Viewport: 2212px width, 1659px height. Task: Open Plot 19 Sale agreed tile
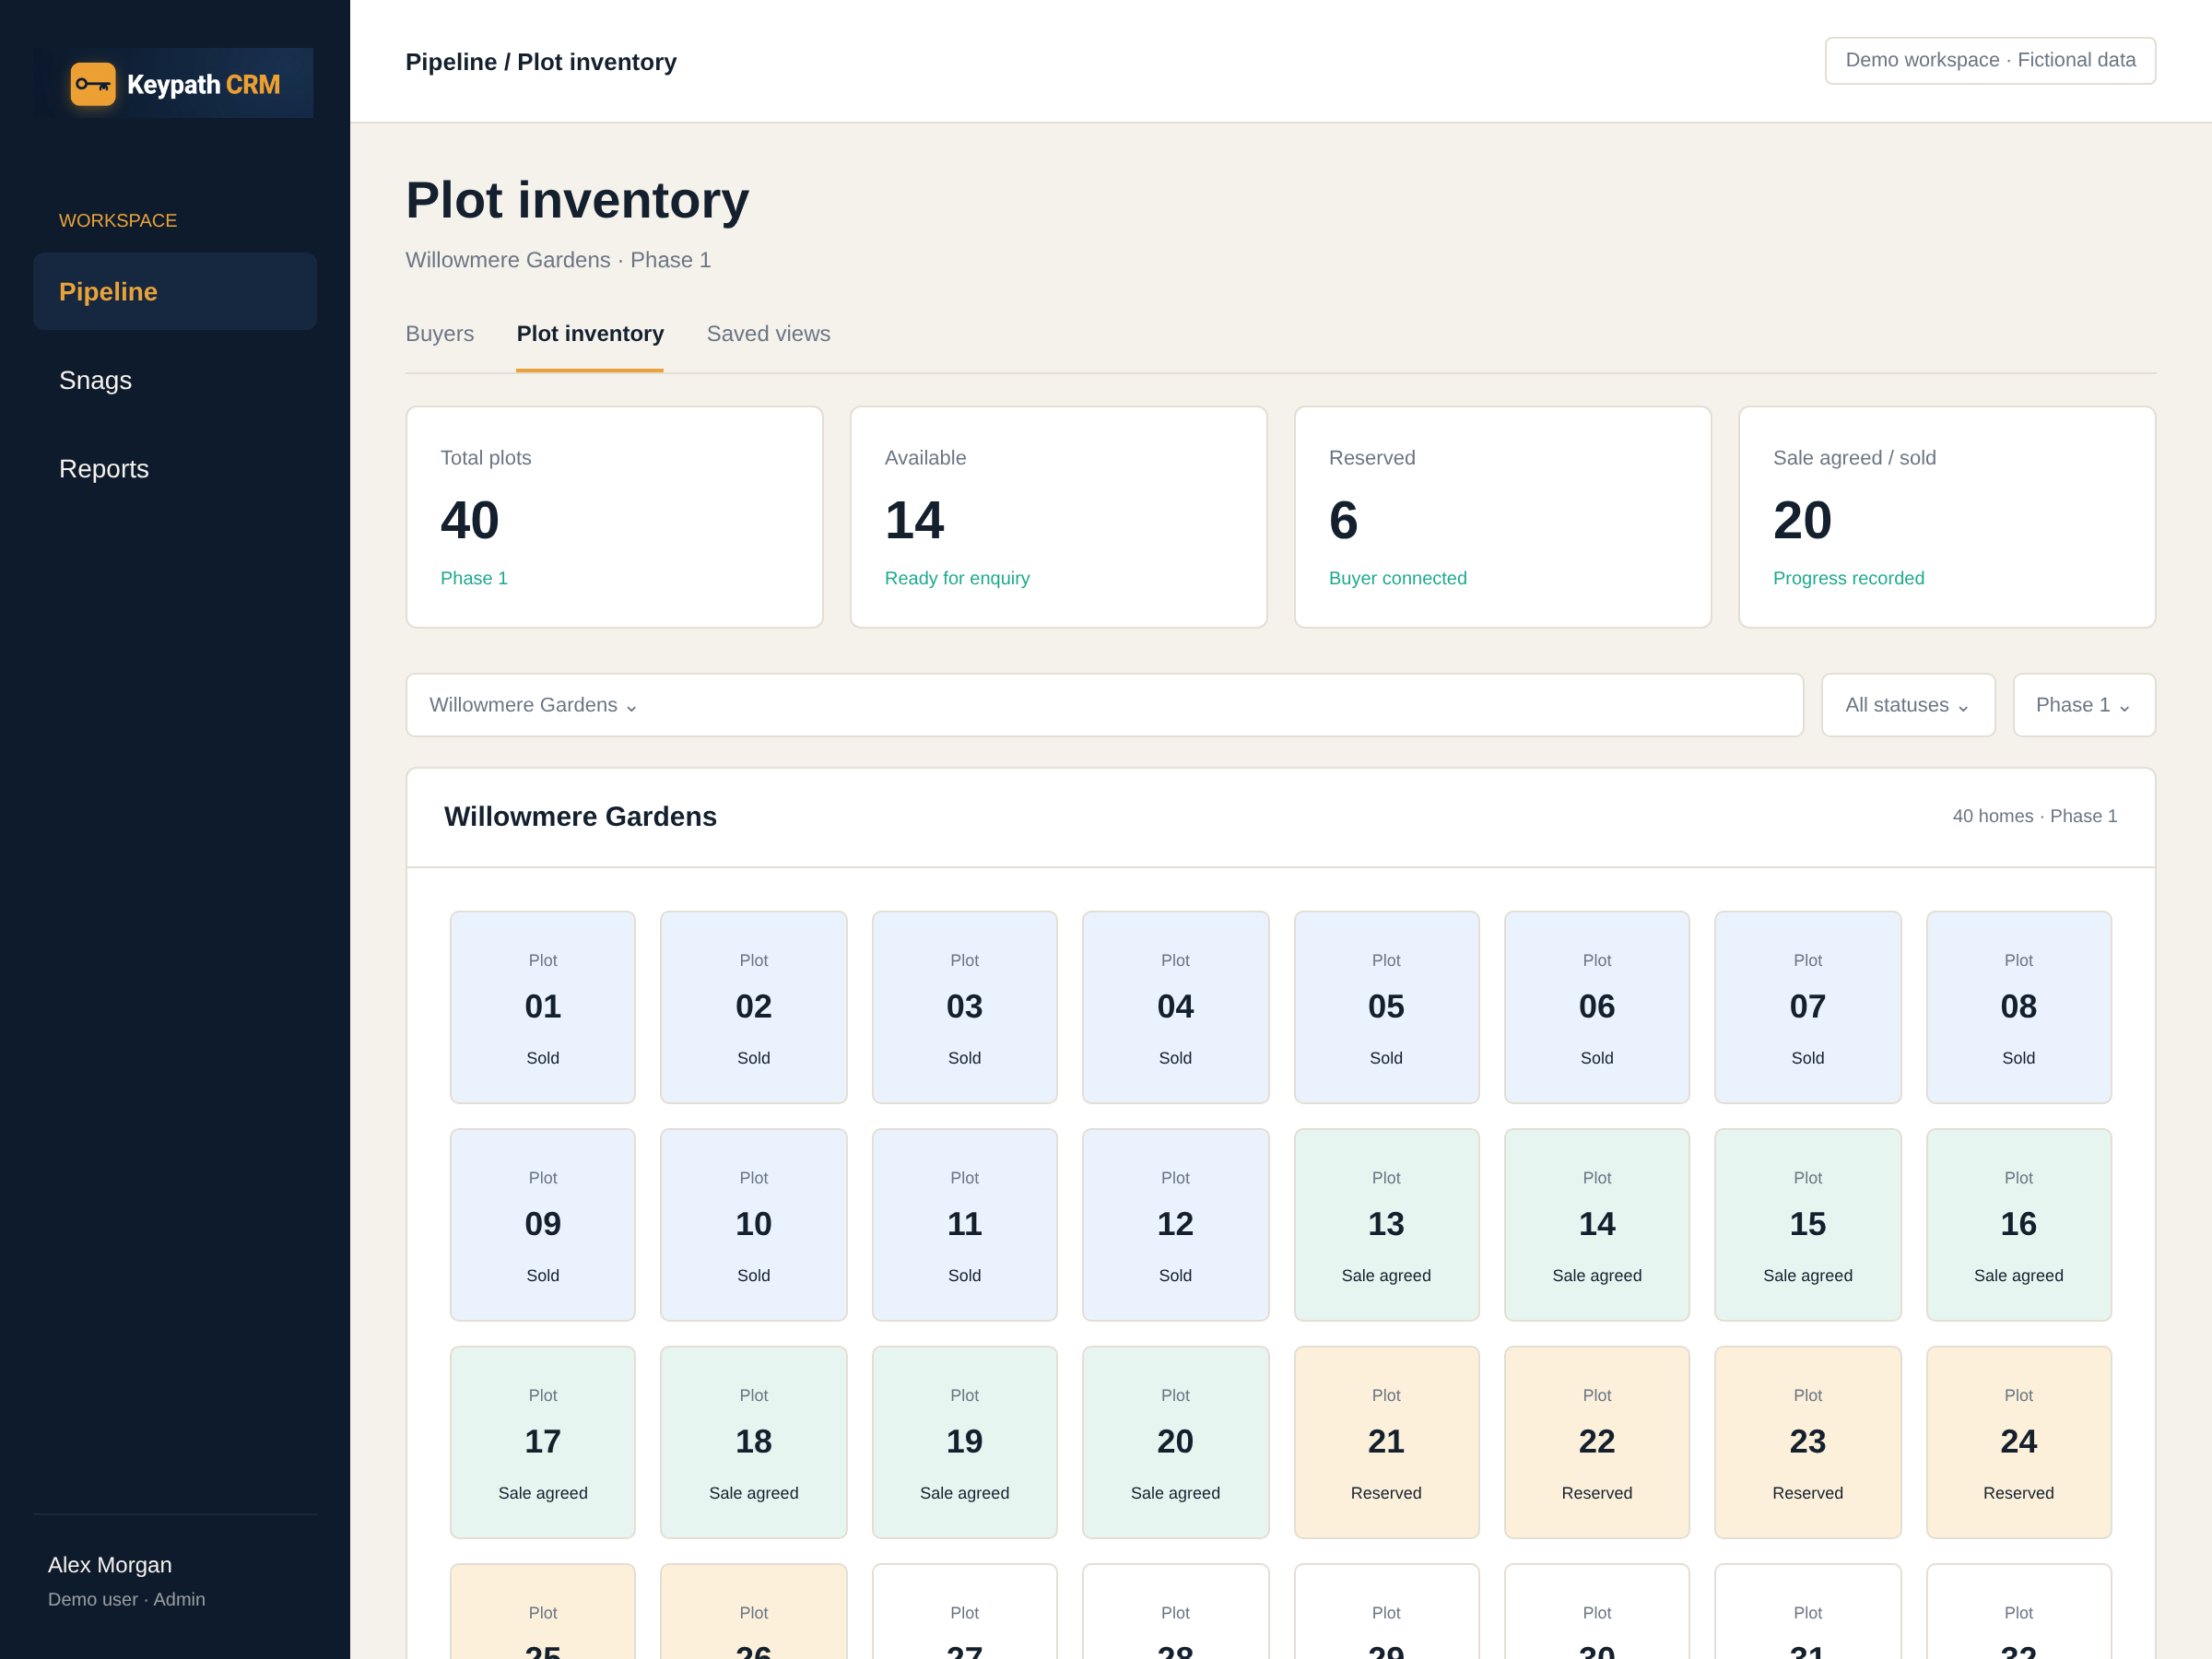click(964, 1442)
